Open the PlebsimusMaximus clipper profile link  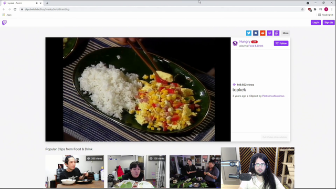(x=273, y=96)
